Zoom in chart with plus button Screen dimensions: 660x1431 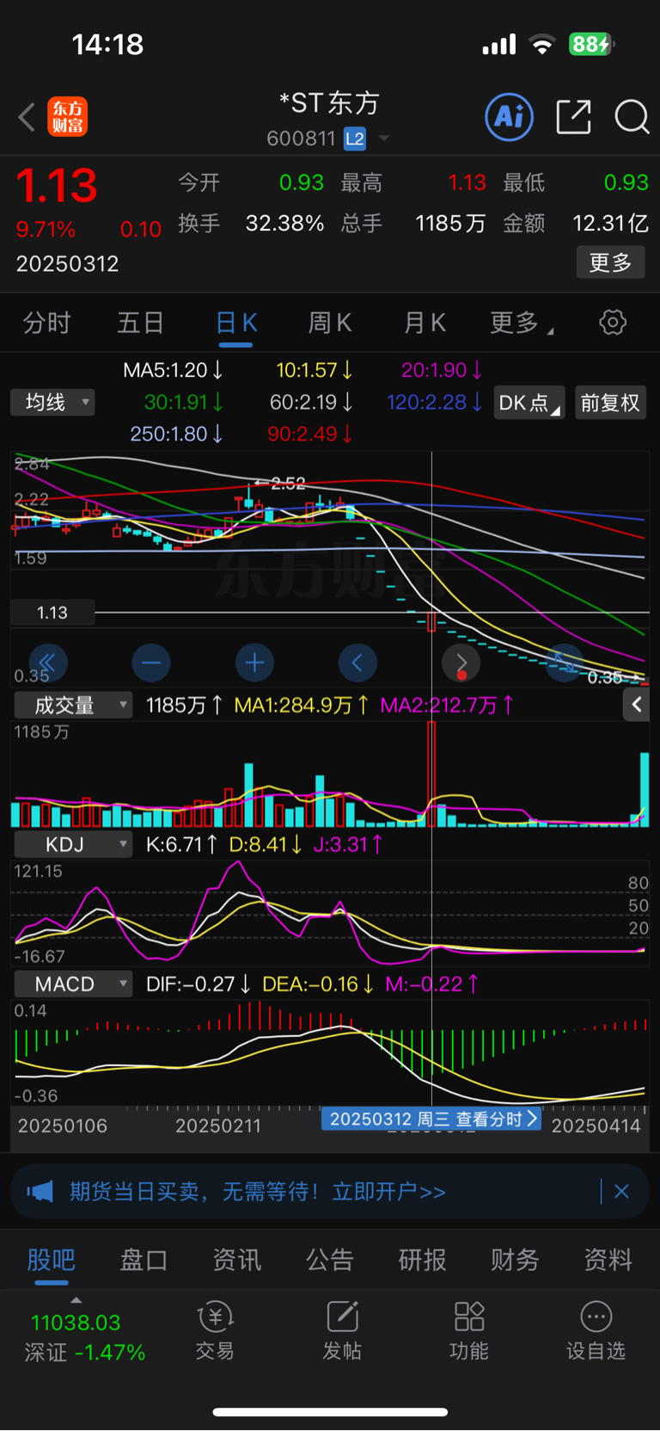pyautogui.click(x=254, y=663)
